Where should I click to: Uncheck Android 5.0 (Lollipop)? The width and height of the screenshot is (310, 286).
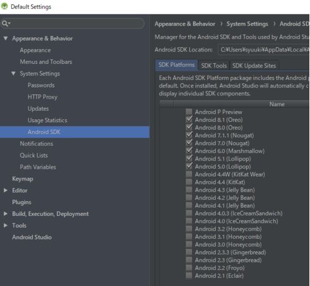(x=189, y=166)
